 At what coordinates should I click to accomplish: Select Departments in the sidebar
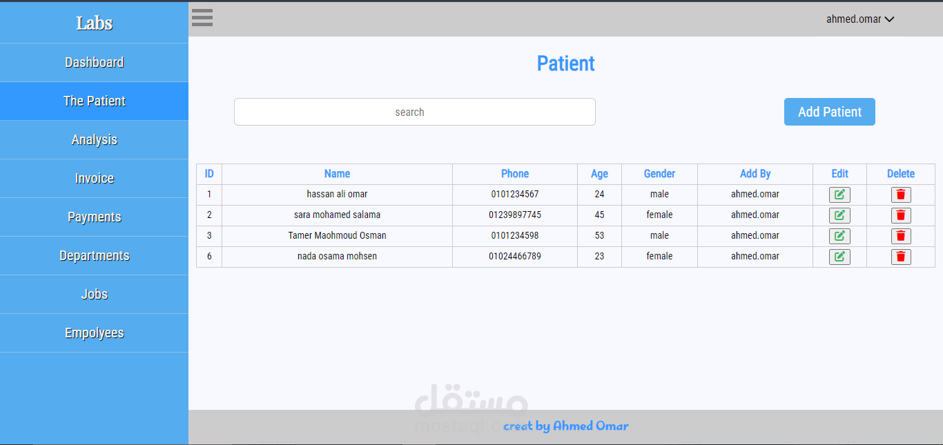pyautogui.click(x=95, y=256)
